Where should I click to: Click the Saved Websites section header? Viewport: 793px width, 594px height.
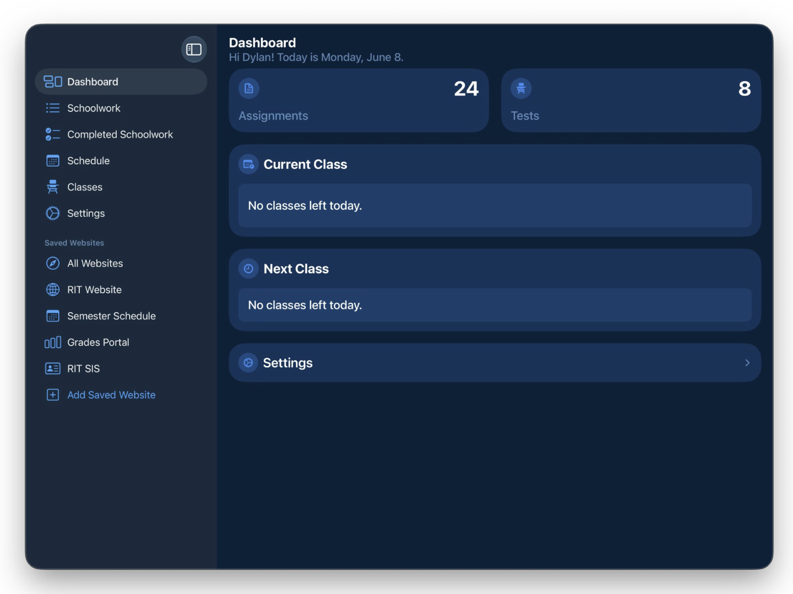(74, 243)
